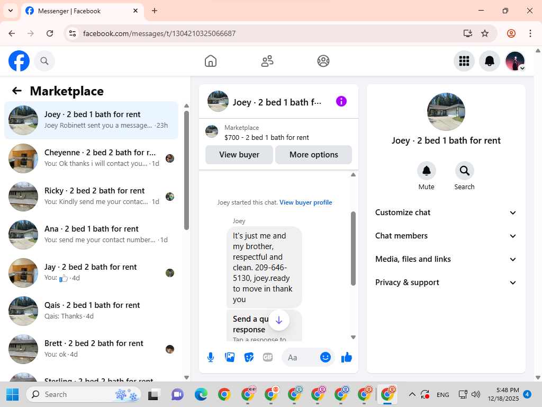
Task: Choose a GIF icon
Action: coord(268,357)
